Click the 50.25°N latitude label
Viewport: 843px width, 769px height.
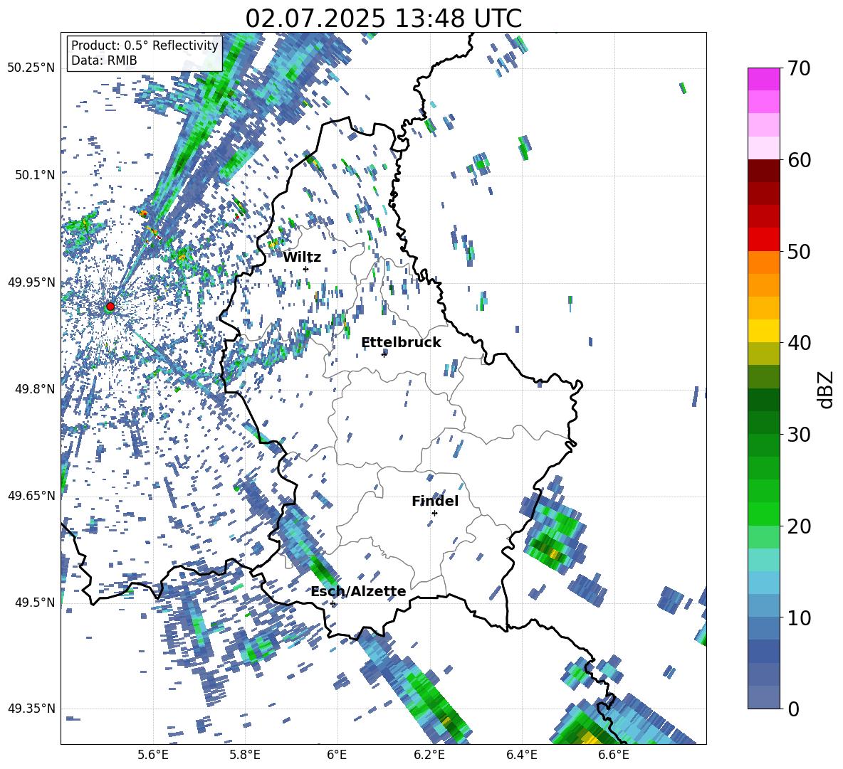pyautogui.click(x=31, y=68)
